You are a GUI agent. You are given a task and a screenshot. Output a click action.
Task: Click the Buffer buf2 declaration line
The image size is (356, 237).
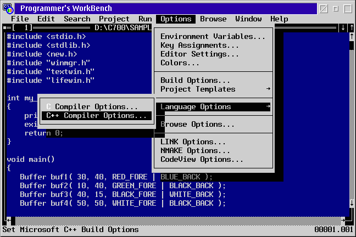coord(123,186)
